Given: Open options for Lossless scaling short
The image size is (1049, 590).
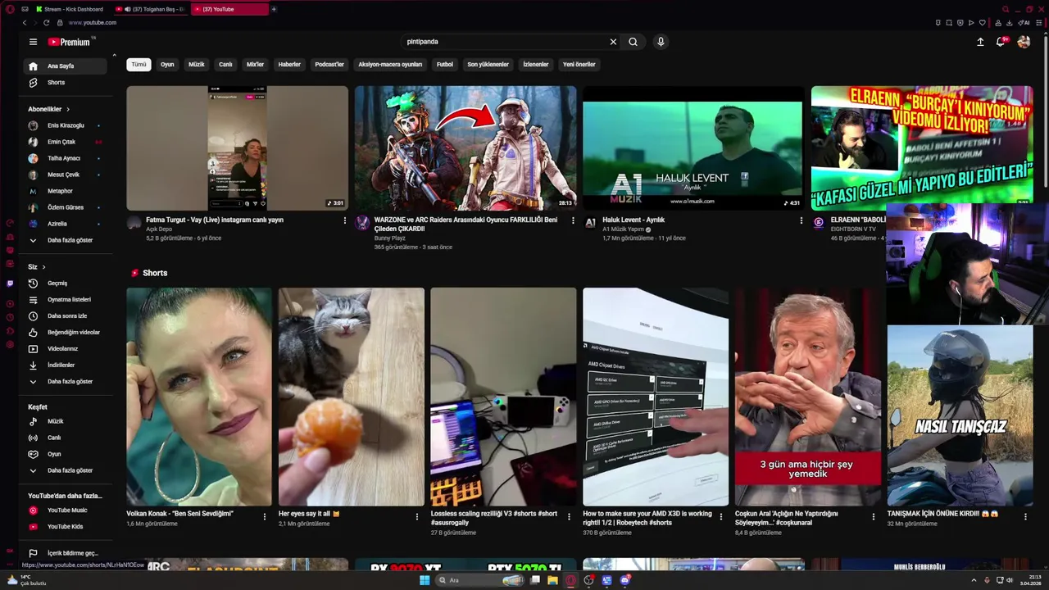Looking at the screenshot, I should pyautogui.click(x=569, y=517).
